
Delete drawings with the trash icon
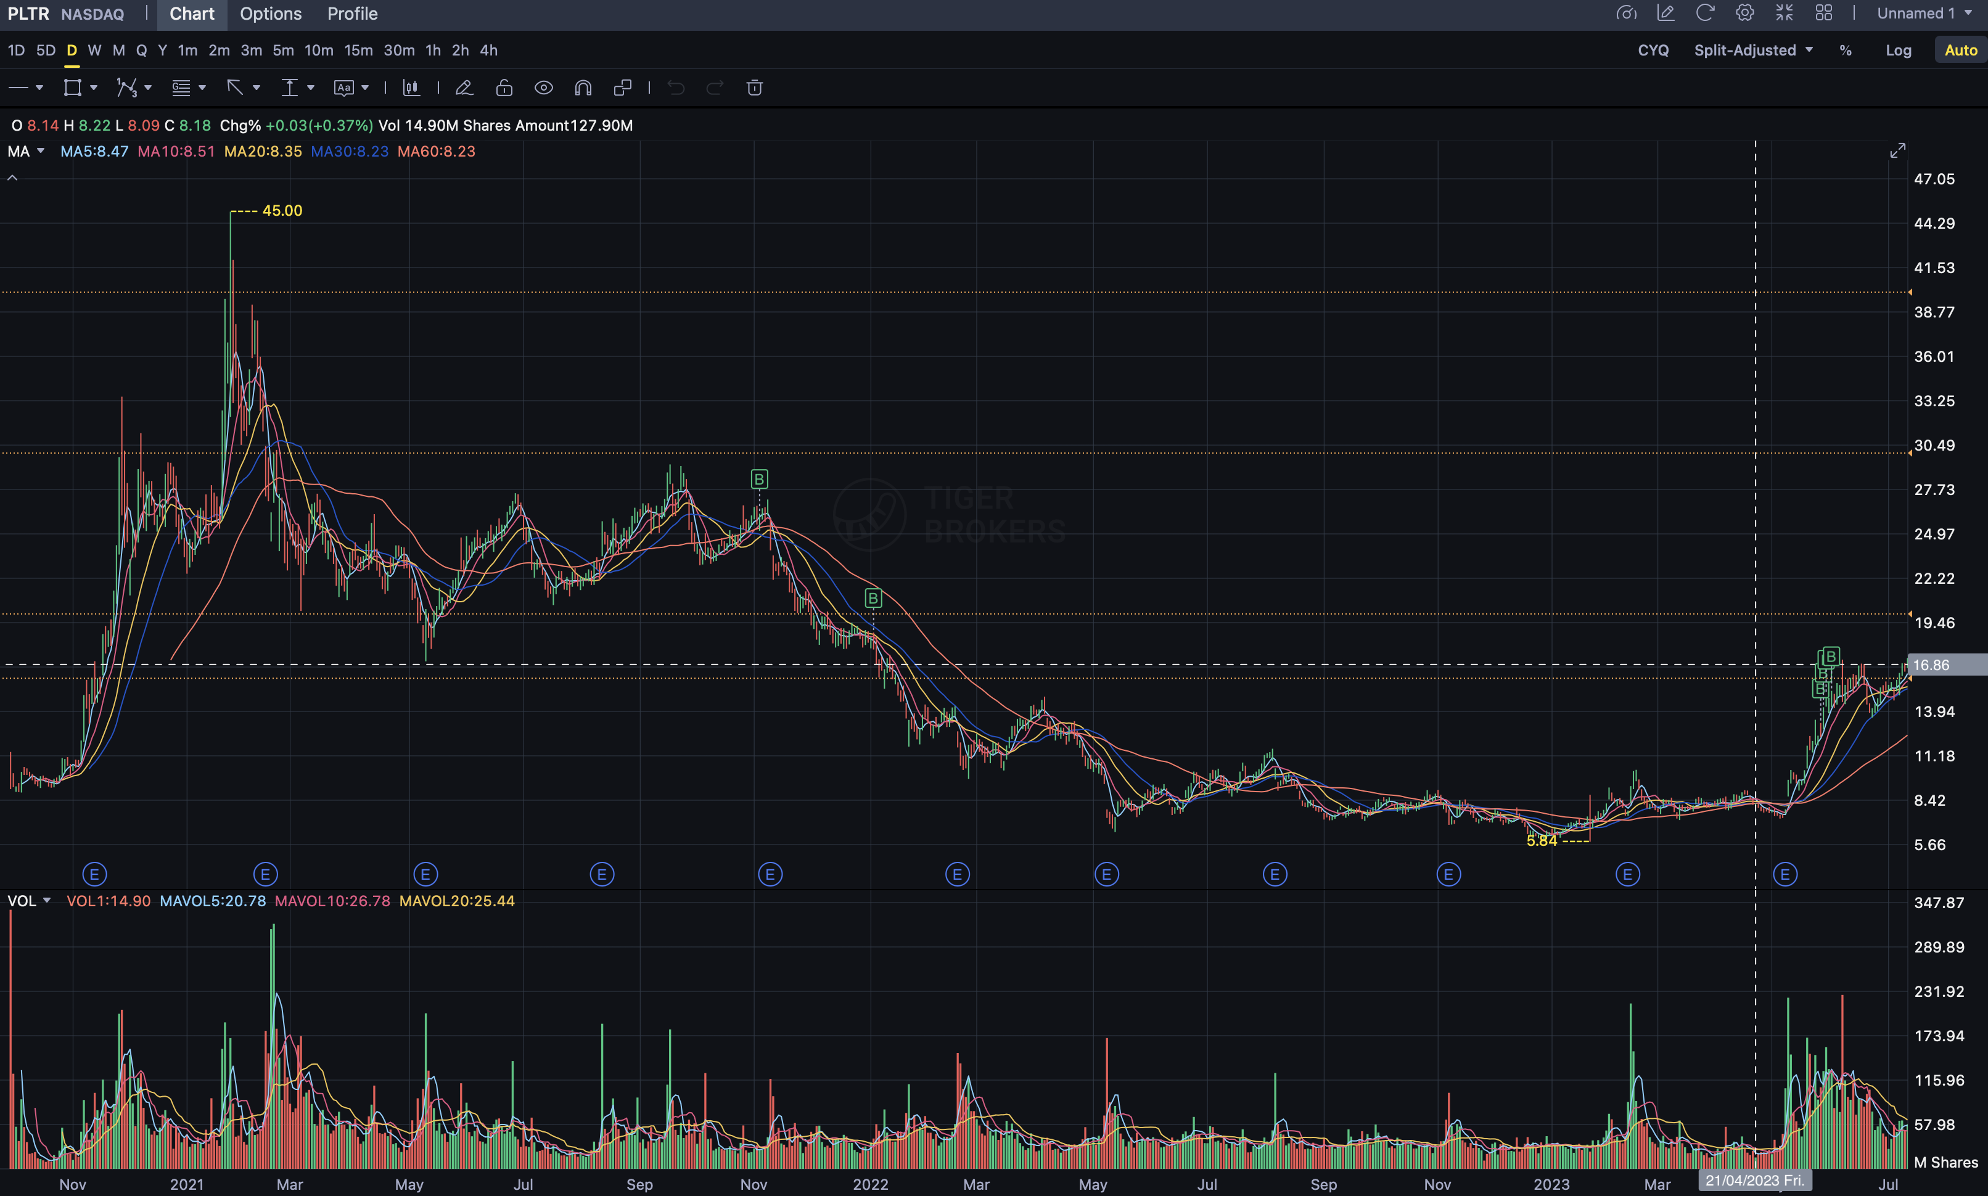coord(755,88)
